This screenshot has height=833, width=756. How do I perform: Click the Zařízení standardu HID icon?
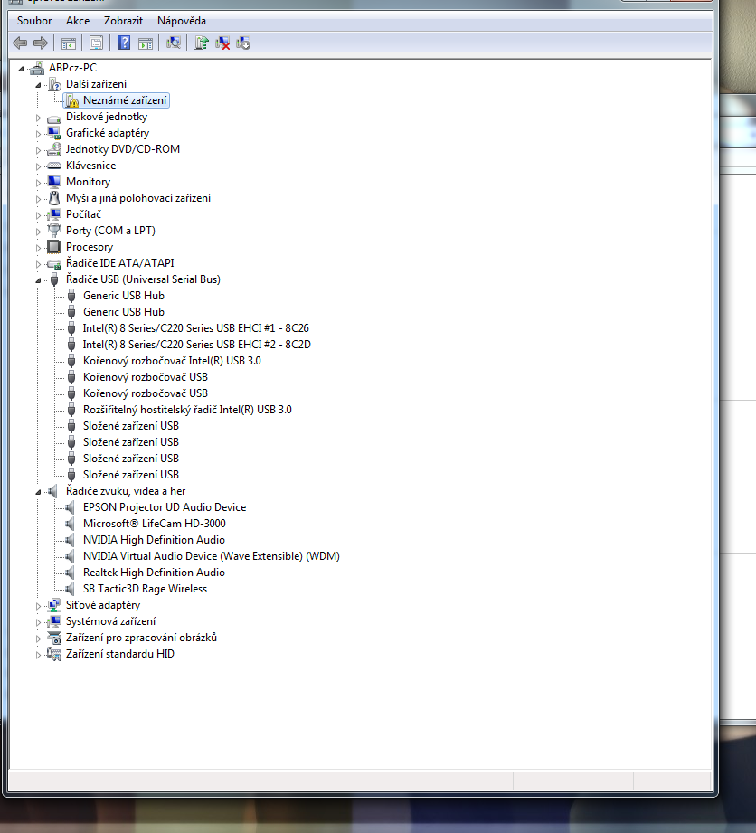[53, 654]
